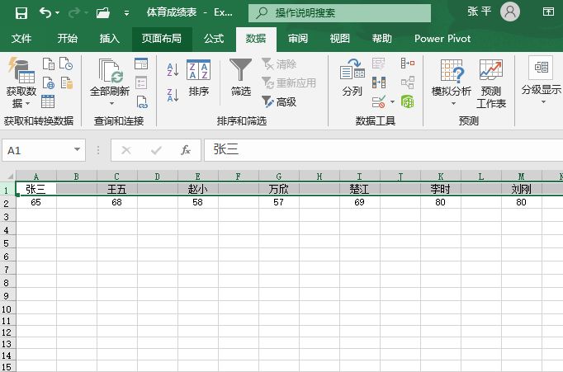Open the custom Sort (排序) dialog
Viewport: 563px width, 372px height.
click(x=199, y=78)
